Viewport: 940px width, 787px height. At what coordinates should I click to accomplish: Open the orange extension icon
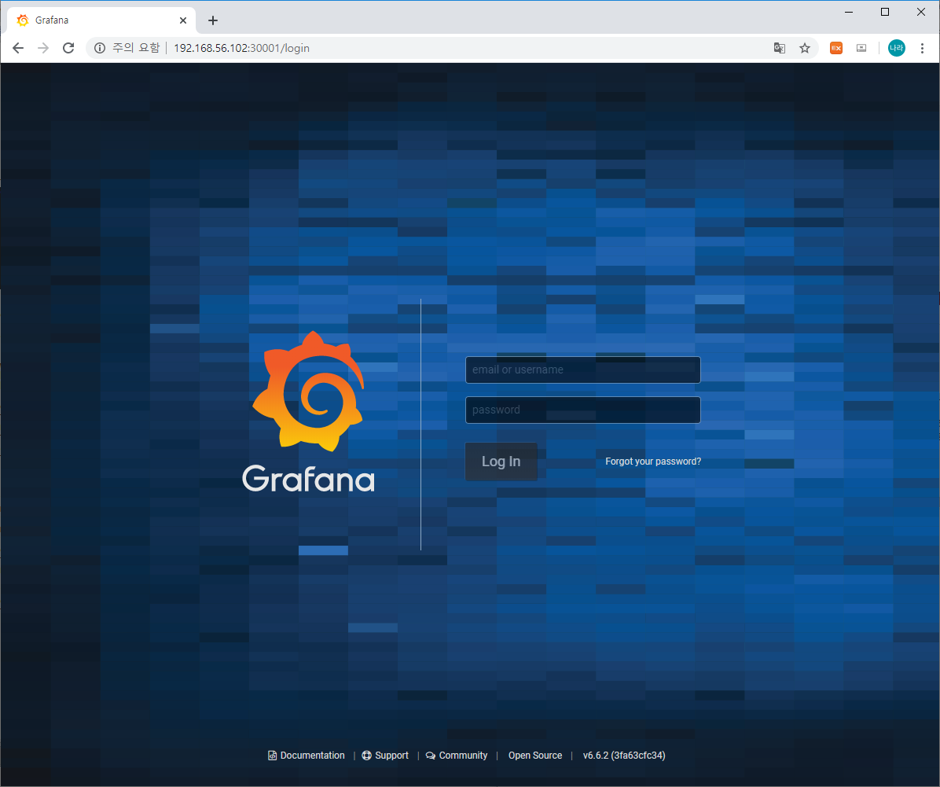tap(835, 48)
